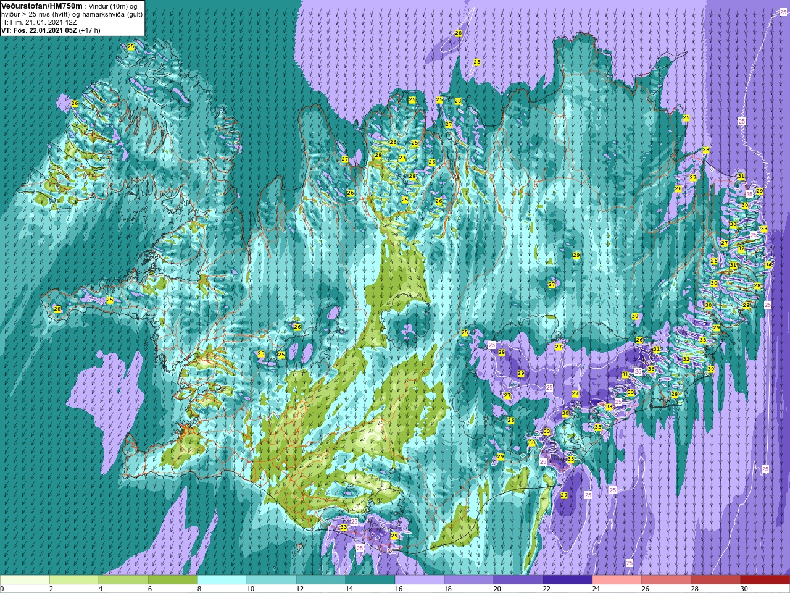The image size is (790, 593).
Task: Click the dark teal 14–16 m/s legend swatch
Action: [370, 579]
